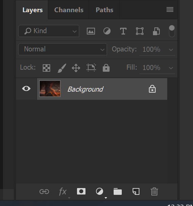Select the Background layer name

pos(85,89)
